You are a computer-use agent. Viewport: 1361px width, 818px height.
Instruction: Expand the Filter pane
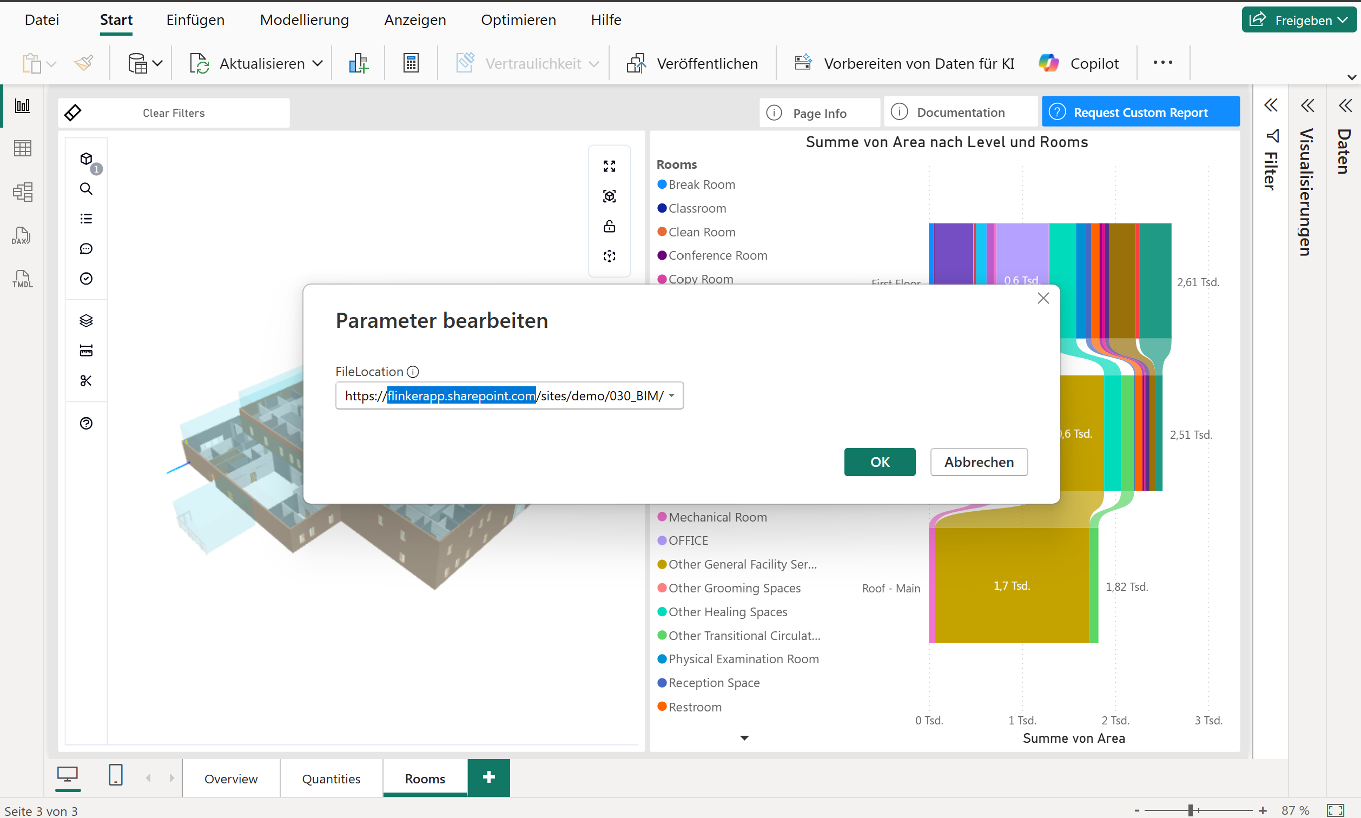(1271, 105)
